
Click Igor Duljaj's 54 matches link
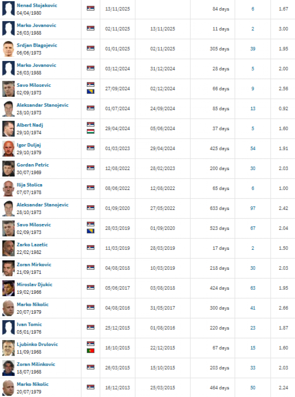pos(253,148)
